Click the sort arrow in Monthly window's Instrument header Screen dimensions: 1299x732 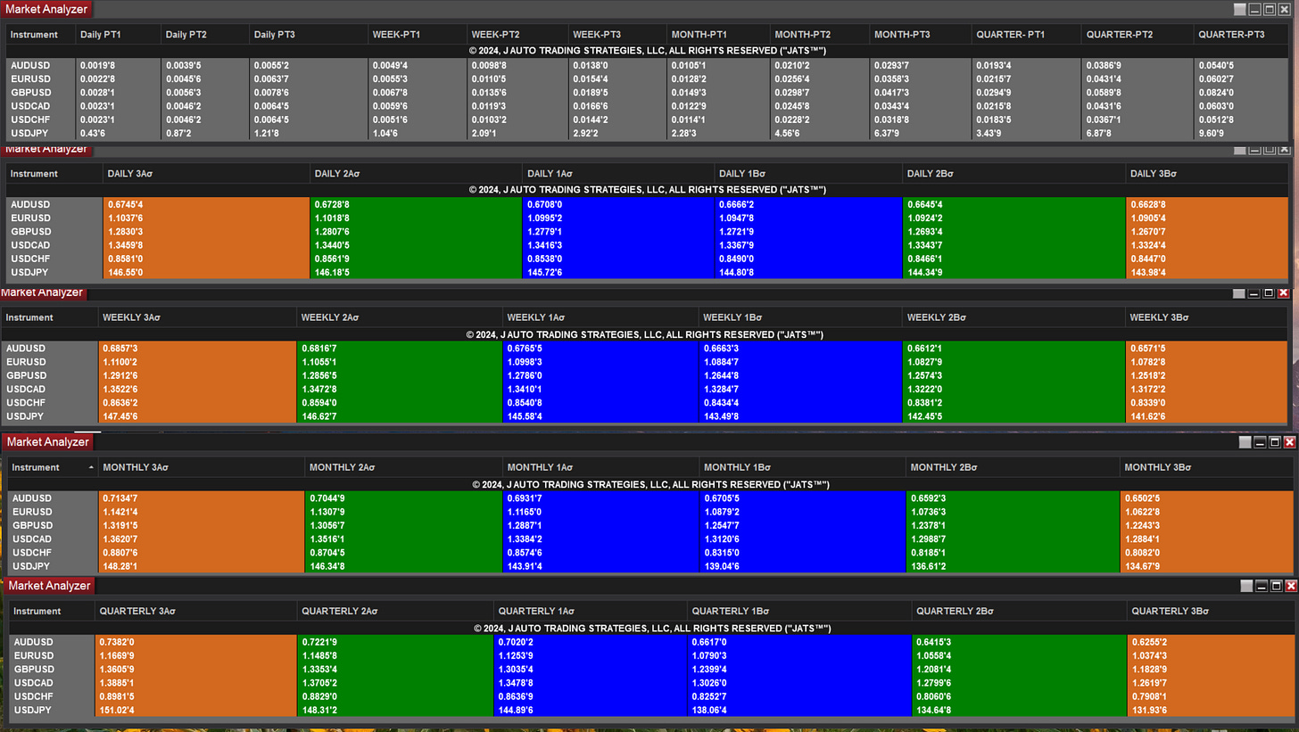90,467
